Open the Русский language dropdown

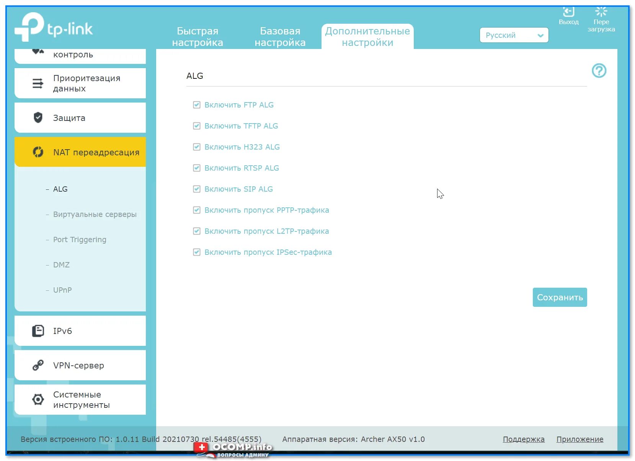514,35
